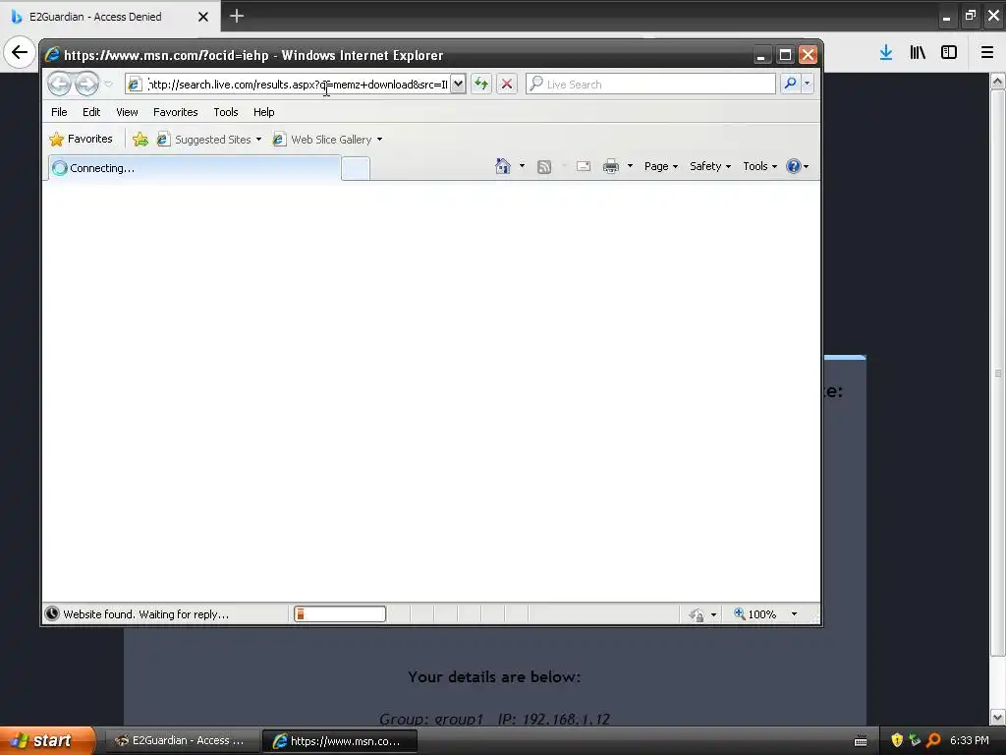
Task: Click the taskbar keyboard icon
Action: click(x=861, y=741)
